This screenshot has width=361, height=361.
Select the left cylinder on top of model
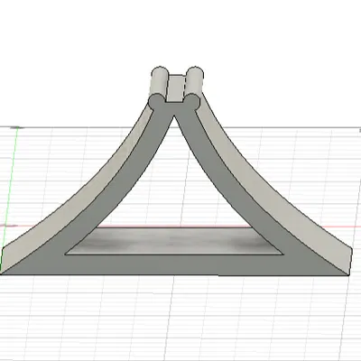tap(159, 82)
